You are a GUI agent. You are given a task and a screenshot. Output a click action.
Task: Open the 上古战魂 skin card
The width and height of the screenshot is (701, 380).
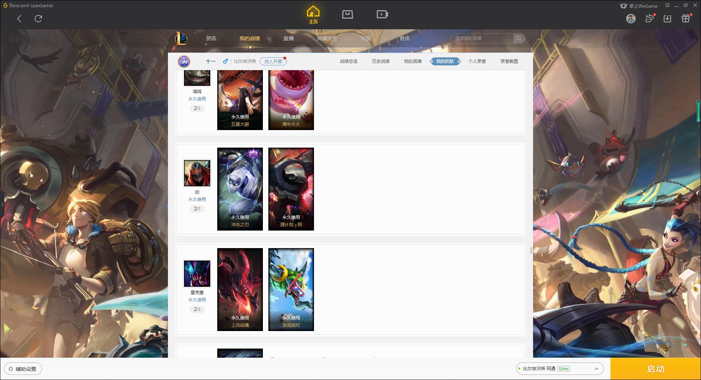240,289
